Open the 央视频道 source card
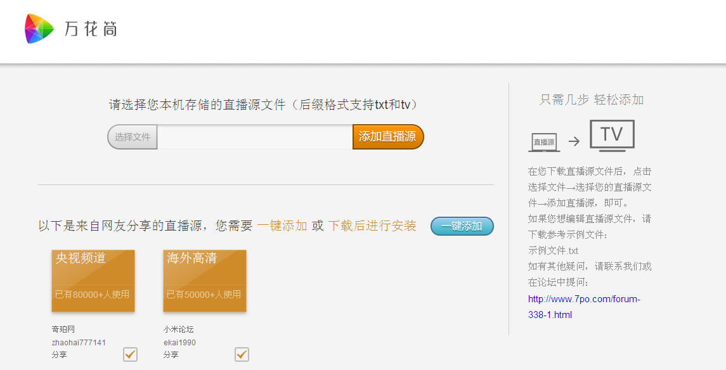Screen dimensions: 726x370 click(93, 281)
